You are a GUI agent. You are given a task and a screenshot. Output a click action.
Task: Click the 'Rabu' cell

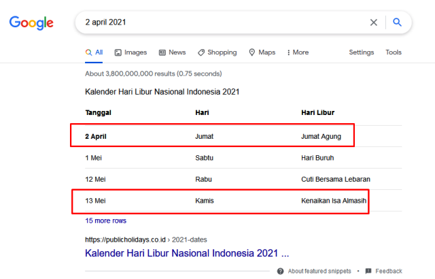point(203,180)
